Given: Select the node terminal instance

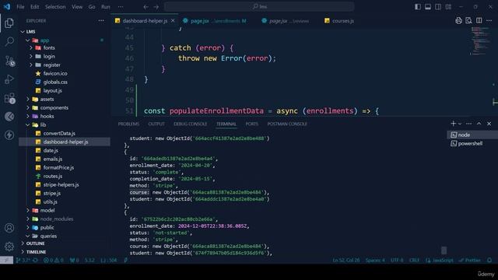Looking at the screenshot, I should [472, 135].
